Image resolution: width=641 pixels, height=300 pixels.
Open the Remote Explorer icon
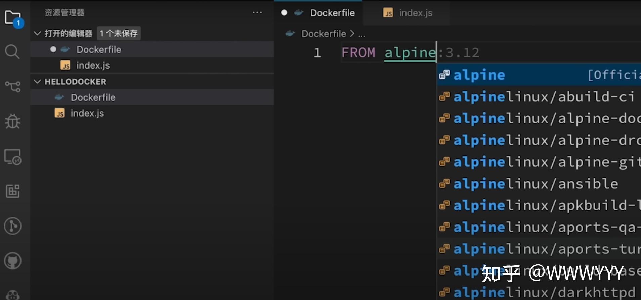(x=13, y=157)
